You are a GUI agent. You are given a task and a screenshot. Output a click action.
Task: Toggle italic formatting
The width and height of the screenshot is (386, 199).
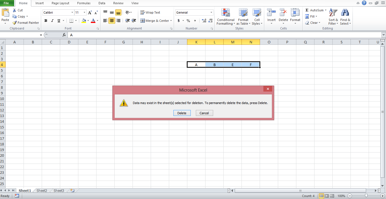click(52, 21)
